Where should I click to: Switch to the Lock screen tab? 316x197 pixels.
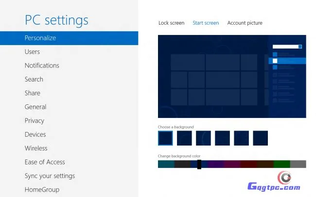tap(171, 23)
